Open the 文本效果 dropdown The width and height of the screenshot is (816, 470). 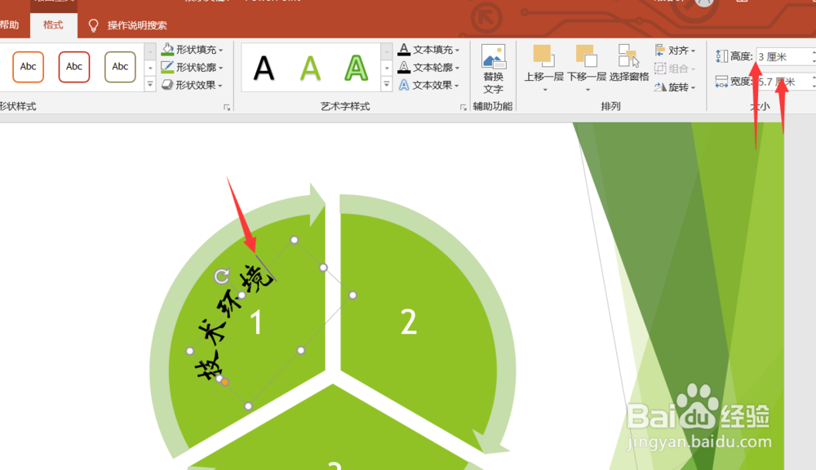pos(429,85)
